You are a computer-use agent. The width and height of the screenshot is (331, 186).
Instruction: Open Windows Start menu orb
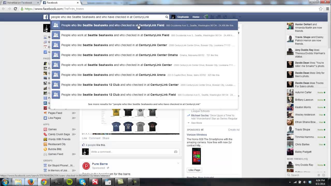[5, 182]
